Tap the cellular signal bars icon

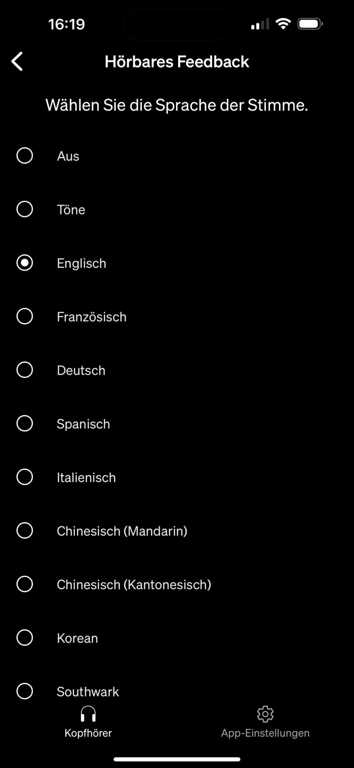tap(260, 24)
